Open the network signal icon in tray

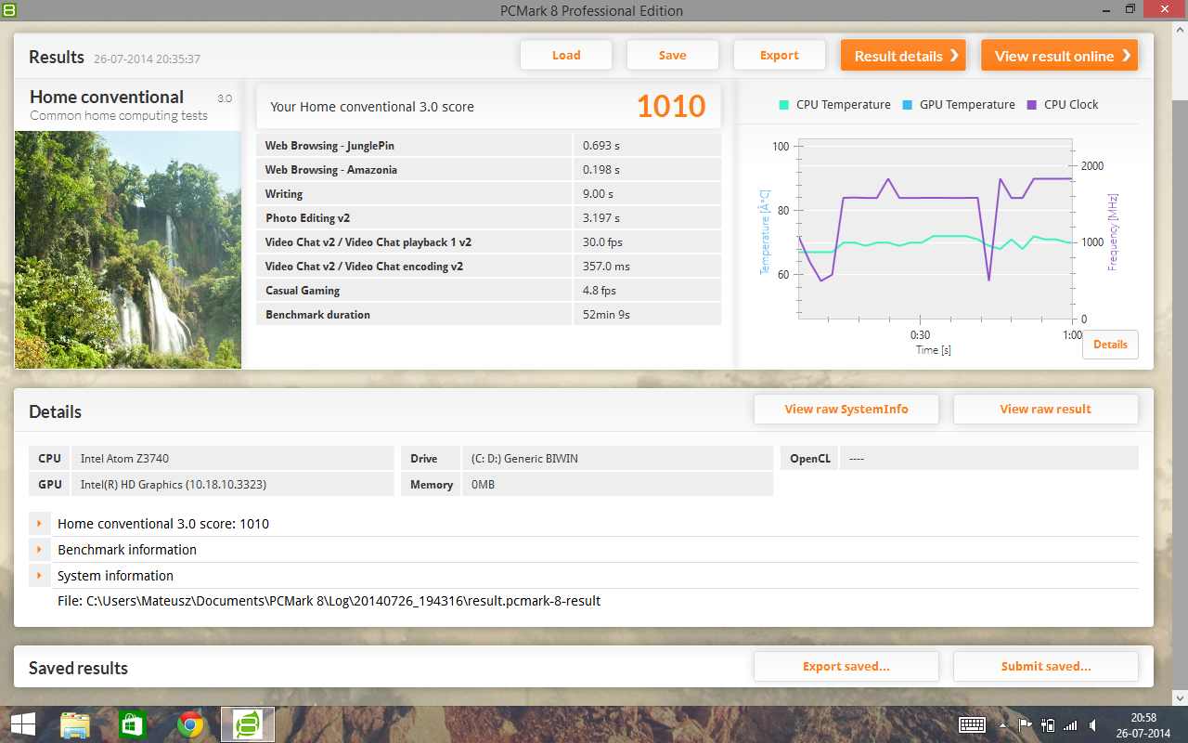(x=1071, y=725)
